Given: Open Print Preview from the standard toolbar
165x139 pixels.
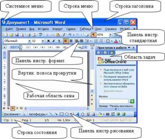Looking at the screenshot, I should point(34,35).
